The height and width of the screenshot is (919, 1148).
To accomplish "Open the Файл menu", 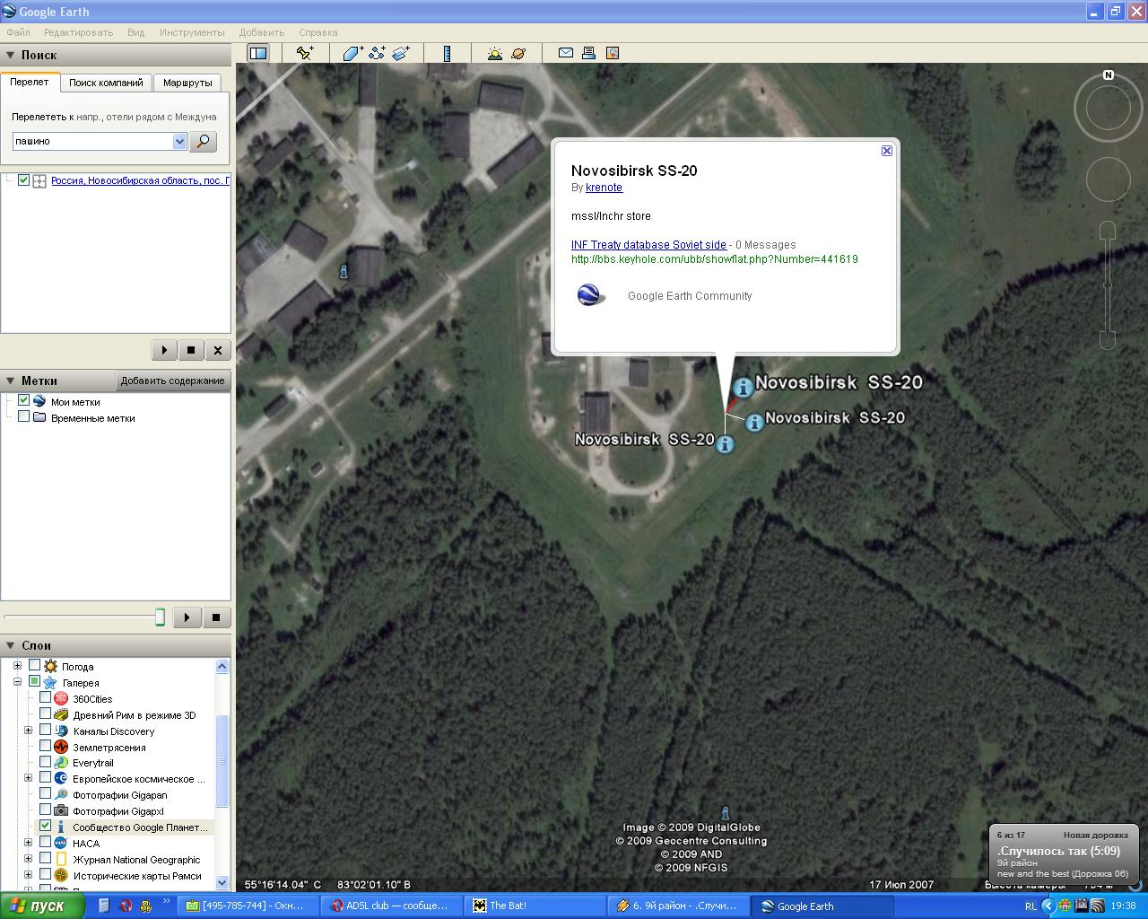I will [18, 32].
